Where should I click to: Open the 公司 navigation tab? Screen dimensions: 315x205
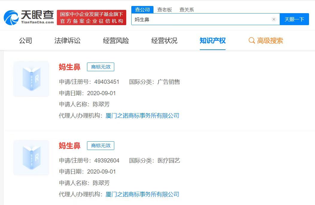click(x=26, y=41)
